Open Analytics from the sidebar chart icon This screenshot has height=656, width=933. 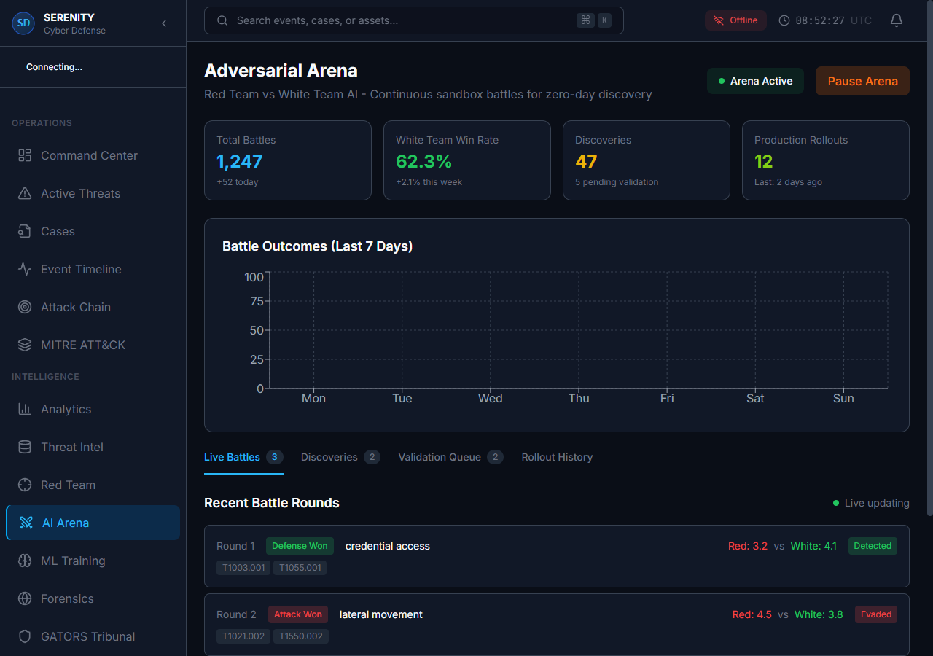[x=24, y=409]
